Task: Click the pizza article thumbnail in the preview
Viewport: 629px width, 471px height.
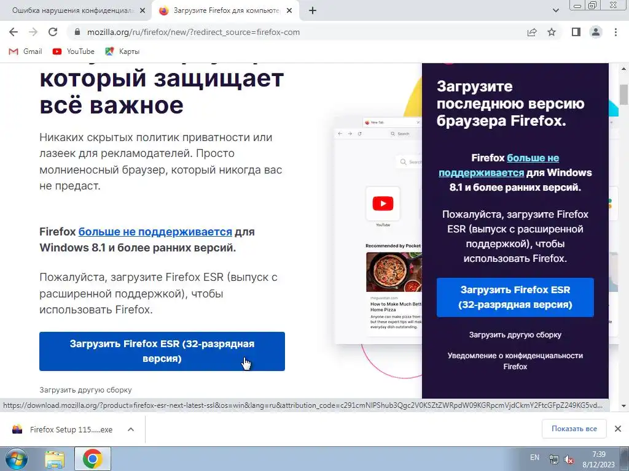Action: pyautogui.click(x=394, y=272)
